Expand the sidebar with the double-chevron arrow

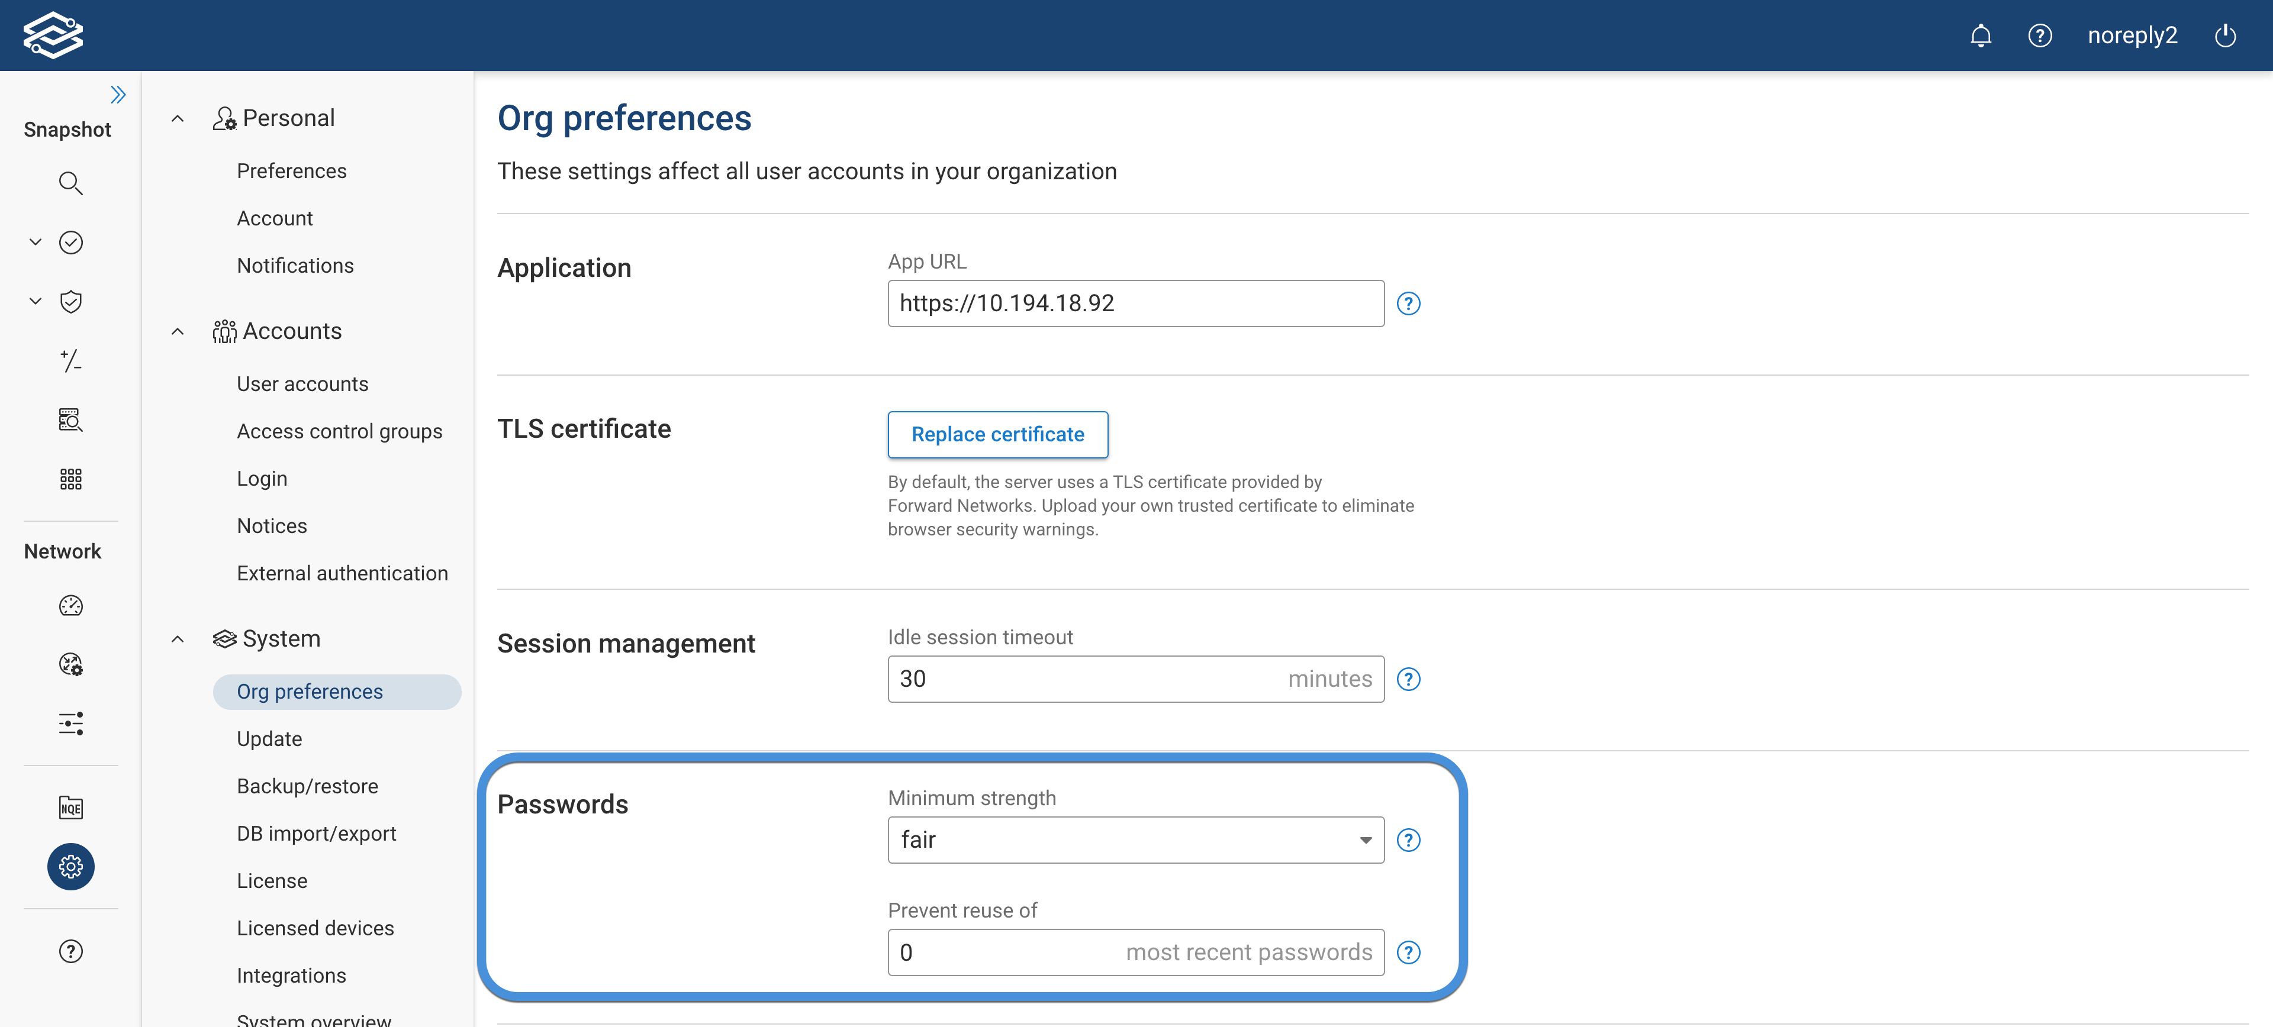point(117,94)
